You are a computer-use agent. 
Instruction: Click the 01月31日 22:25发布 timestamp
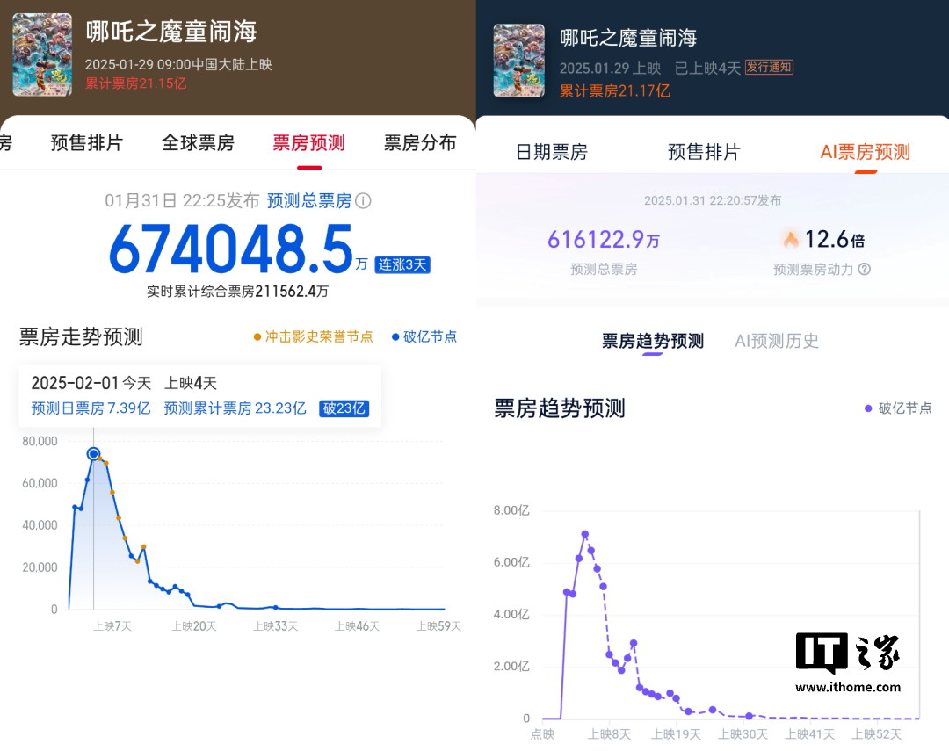tap(182, 201)
